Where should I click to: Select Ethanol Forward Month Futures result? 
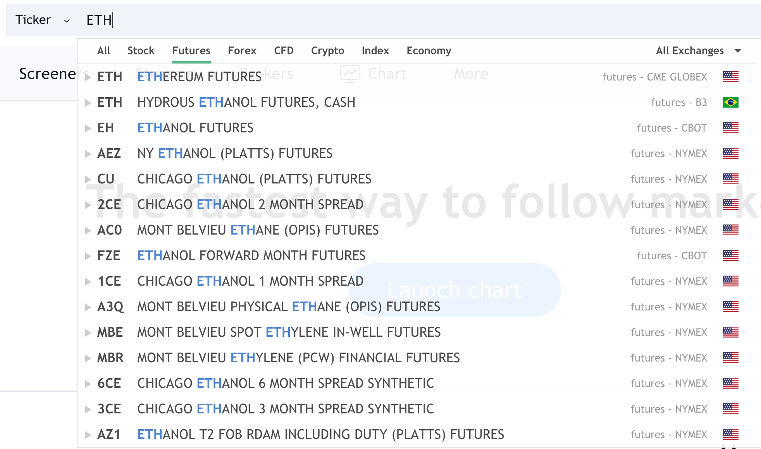click(x=251, y=255)
